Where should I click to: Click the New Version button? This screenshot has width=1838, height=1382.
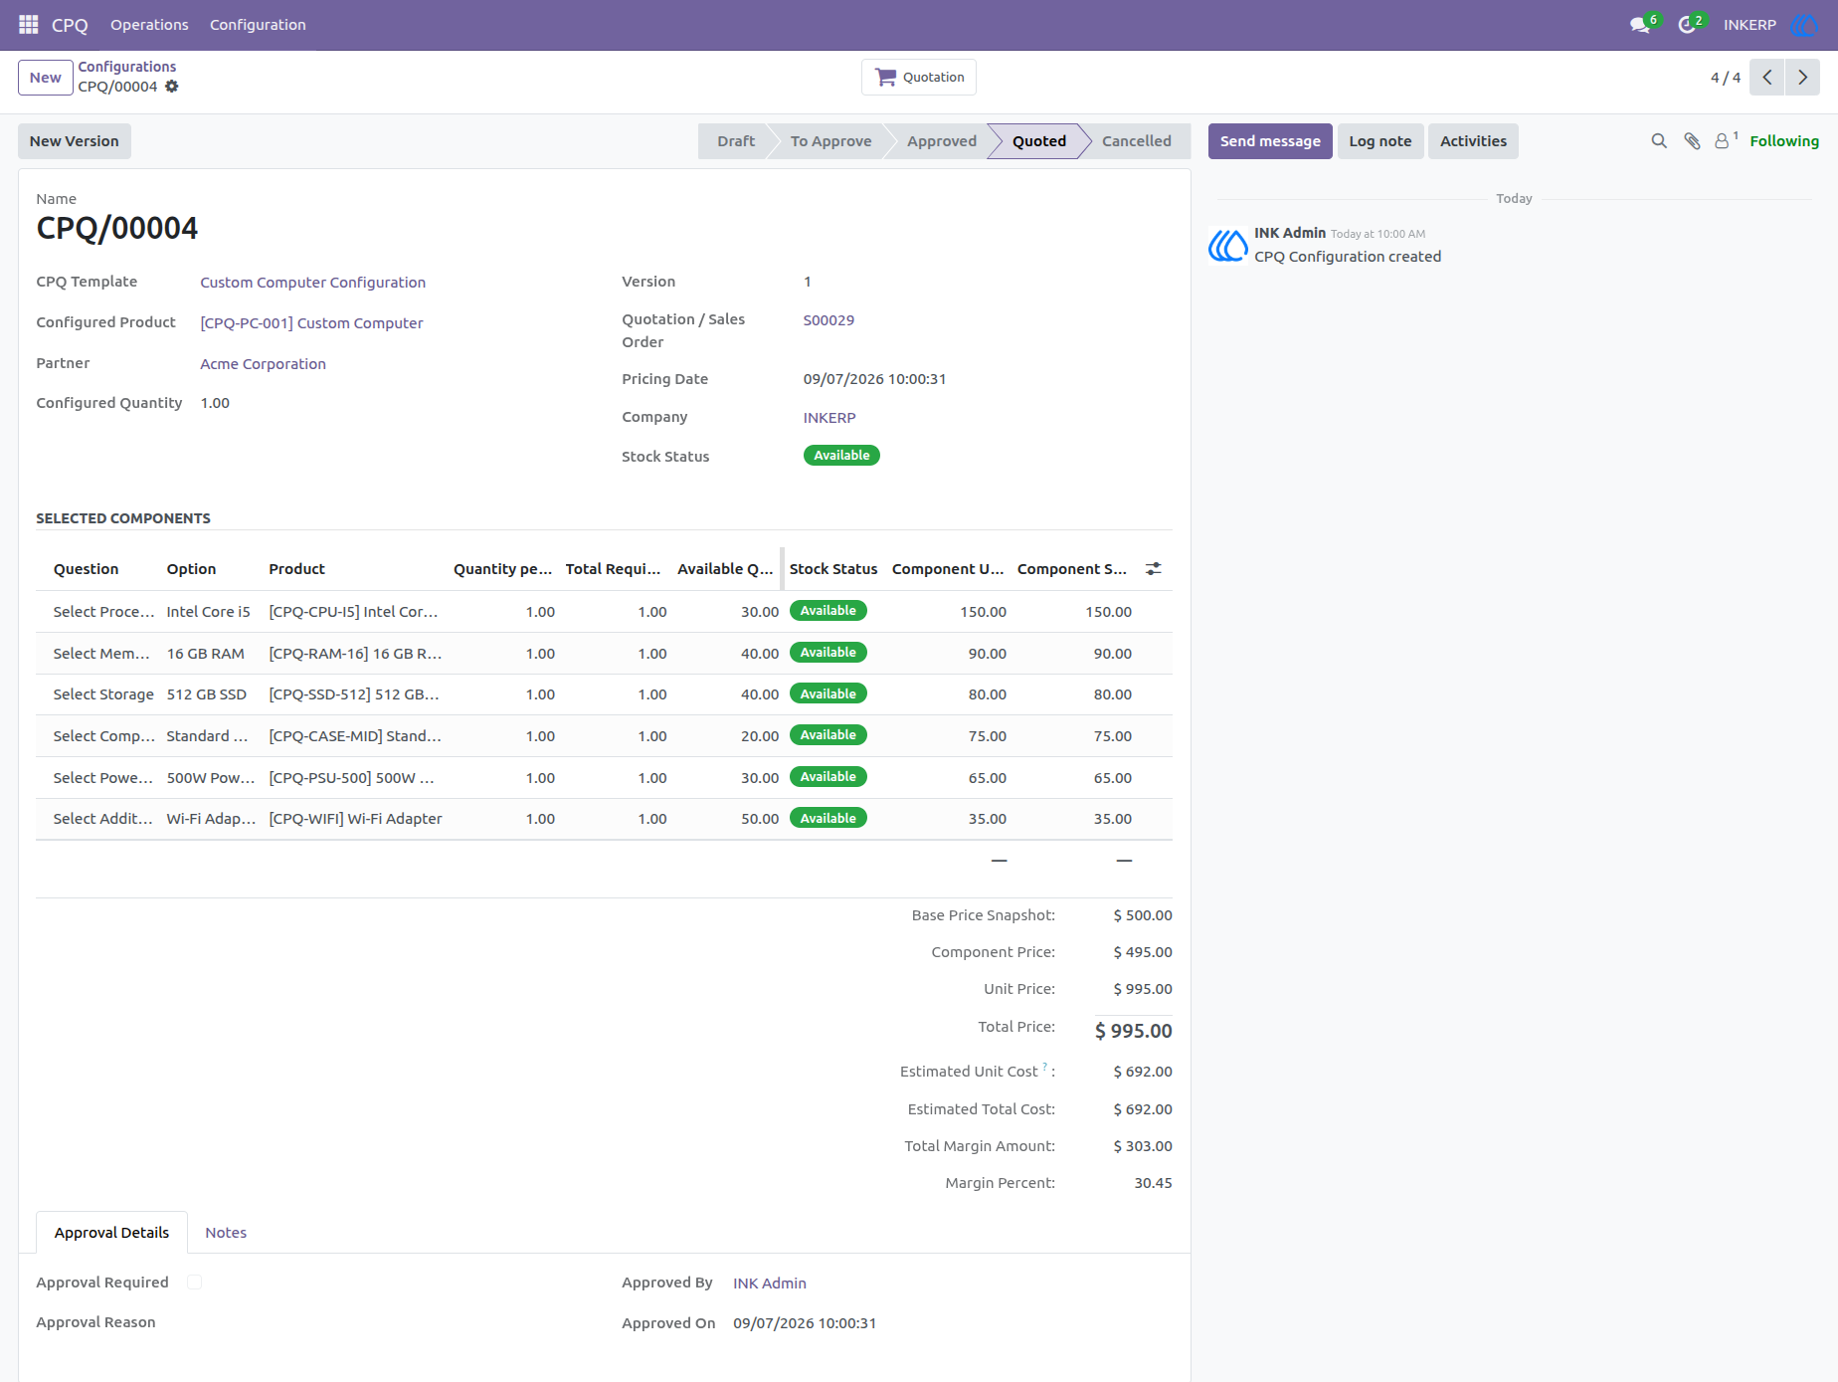coord(74,141)
